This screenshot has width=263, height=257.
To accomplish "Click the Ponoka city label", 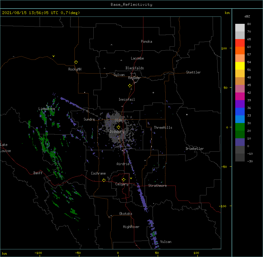I will pyautogui.click(x=146, y=42).
